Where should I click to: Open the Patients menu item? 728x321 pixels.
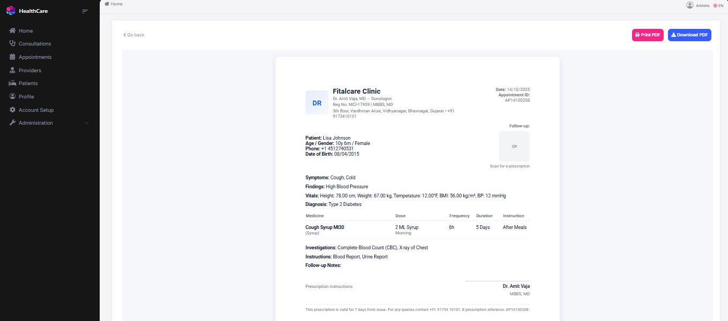pyautogui.click(x=28, y=83)
